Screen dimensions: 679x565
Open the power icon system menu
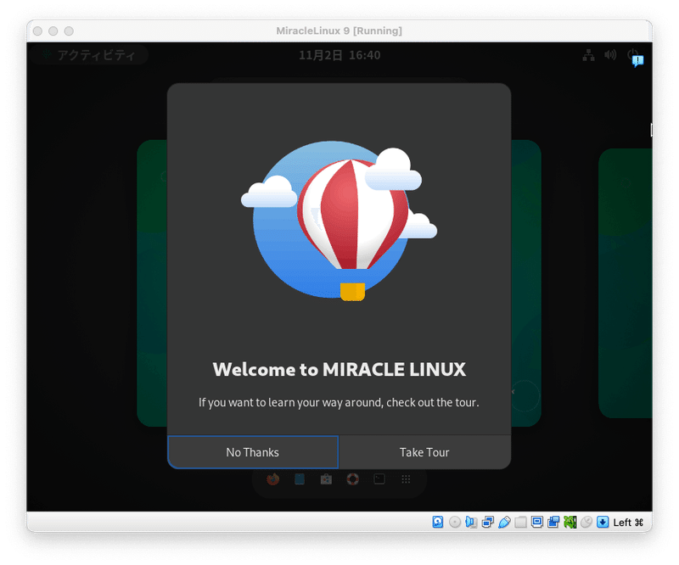[x=631, y=53]
